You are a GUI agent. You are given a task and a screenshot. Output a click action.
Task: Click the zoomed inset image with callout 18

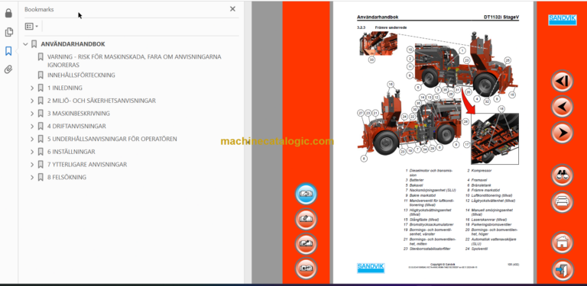[x=495, y=139]
